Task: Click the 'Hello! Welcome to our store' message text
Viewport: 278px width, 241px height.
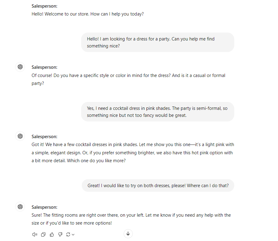Action: (x=88, y=14)
